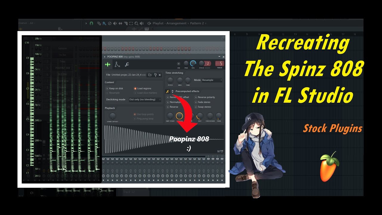Click the sample file name field

[129, 75]
